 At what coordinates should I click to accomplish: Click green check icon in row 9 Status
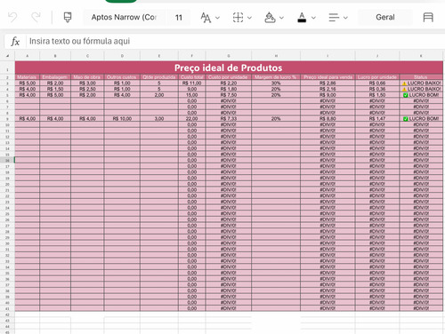[406, 119]
